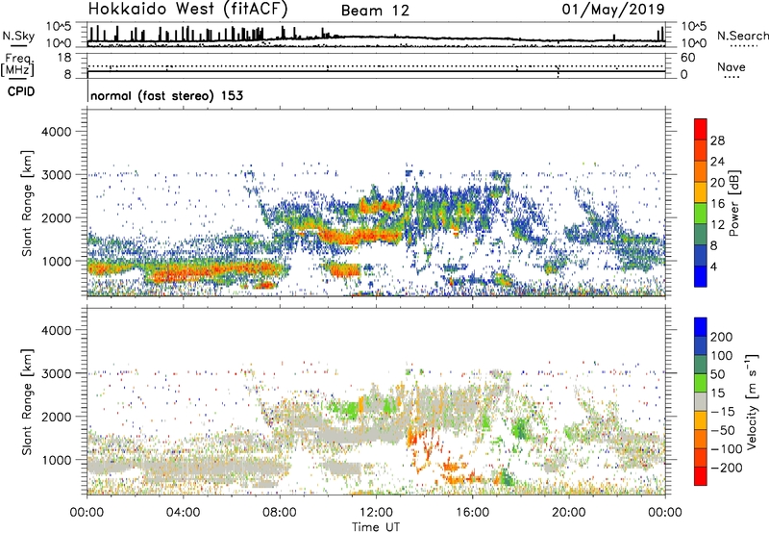
Task: Click power panel 'Slant Range [km]' label
Action: [27, 203]
